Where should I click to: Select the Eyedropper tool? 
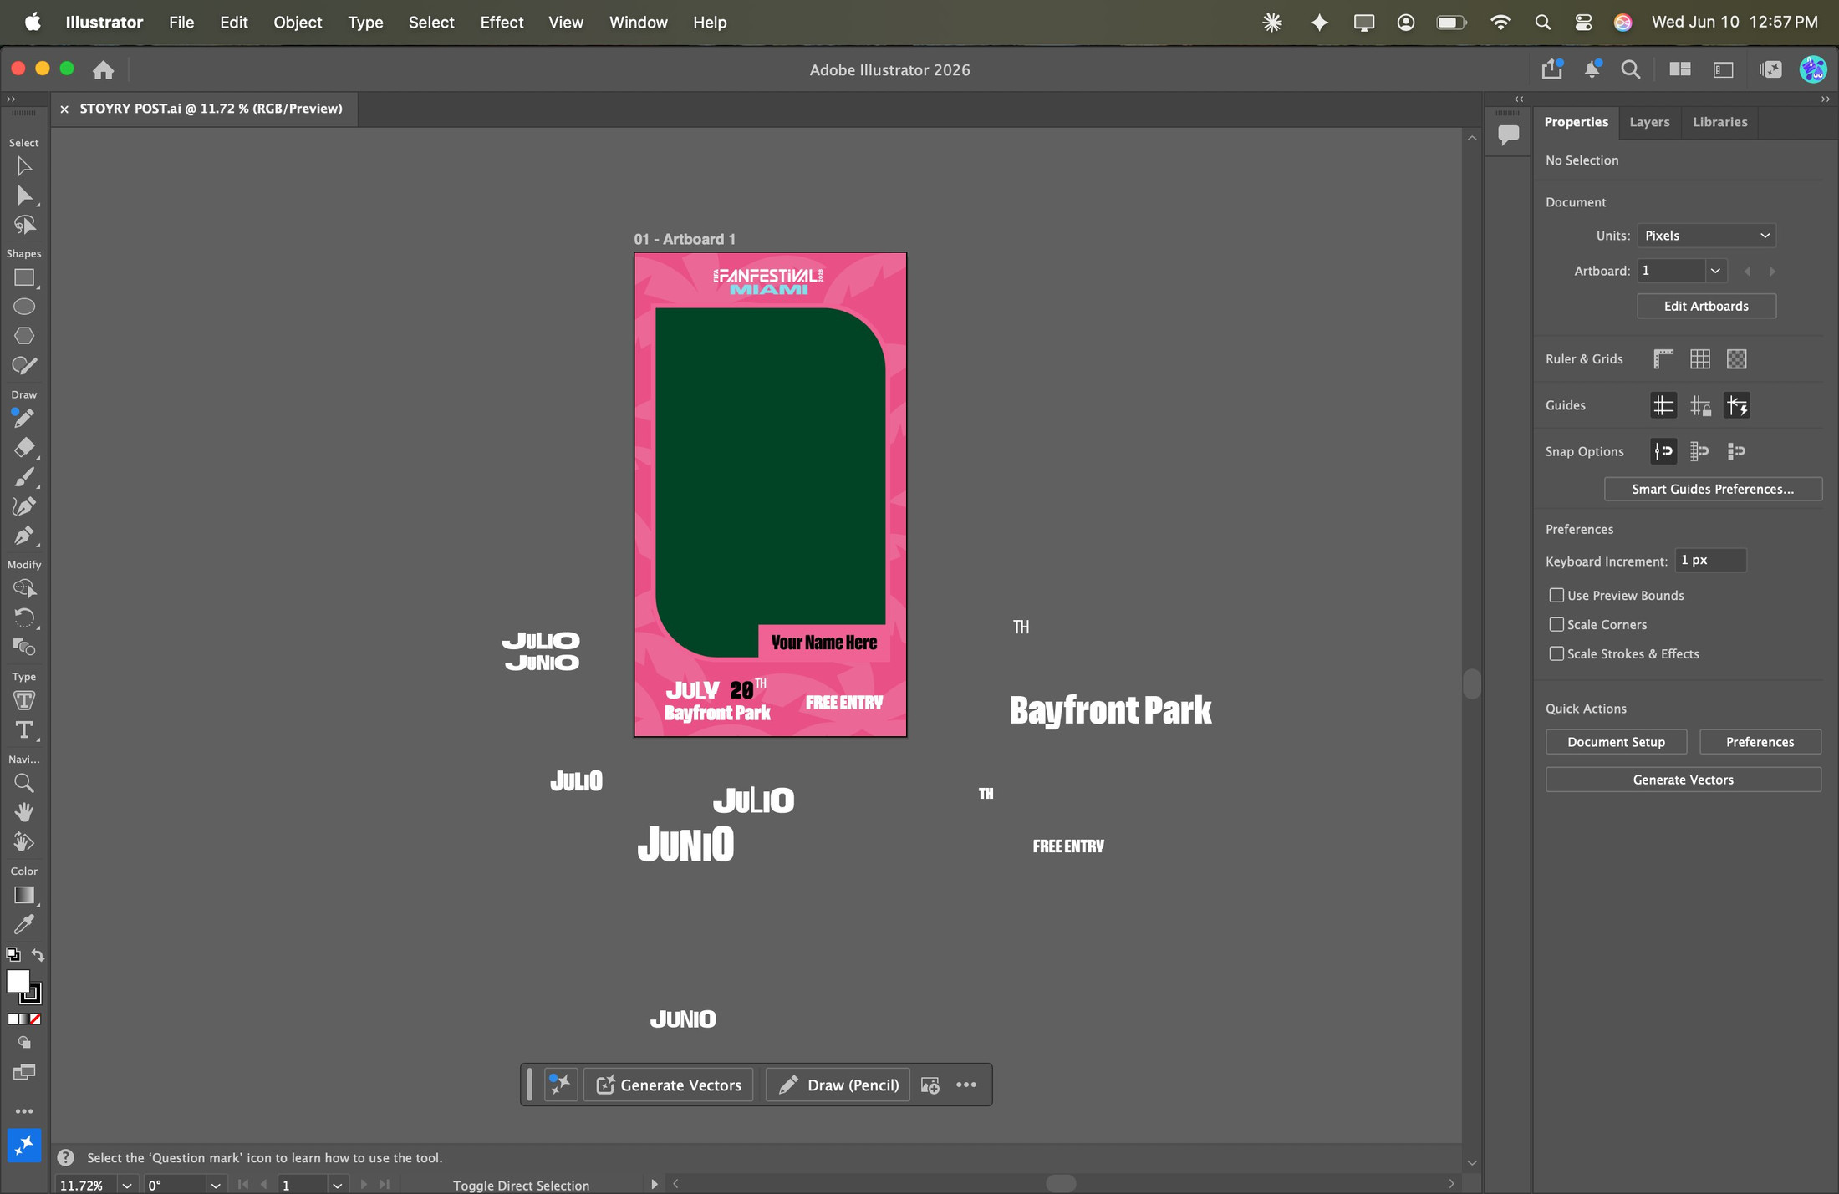pyautogui.click(x=23, y=924)
